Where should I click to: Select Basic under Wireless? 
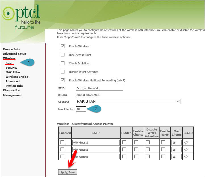[x=9, y=63]
